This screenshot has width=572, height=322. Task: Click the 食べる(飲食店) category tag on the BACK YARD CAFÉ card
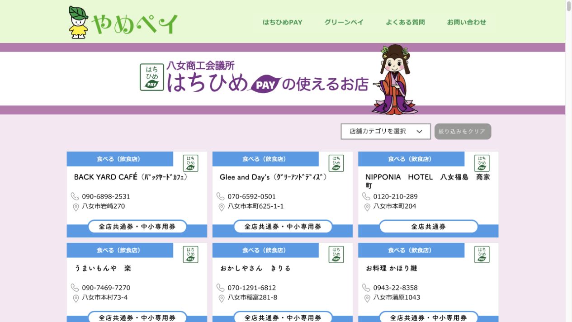(x=120, y=159)
